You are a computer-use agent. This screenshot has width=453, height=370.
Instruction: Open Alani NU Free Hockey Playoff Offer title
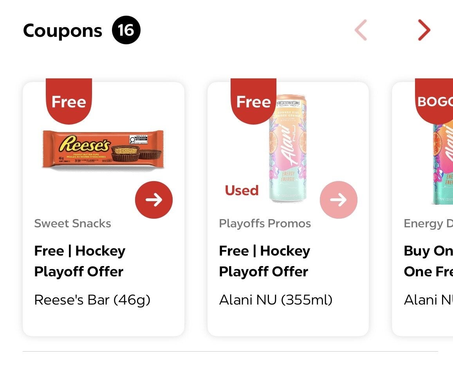pyautogui.click(x=265, y=261)
